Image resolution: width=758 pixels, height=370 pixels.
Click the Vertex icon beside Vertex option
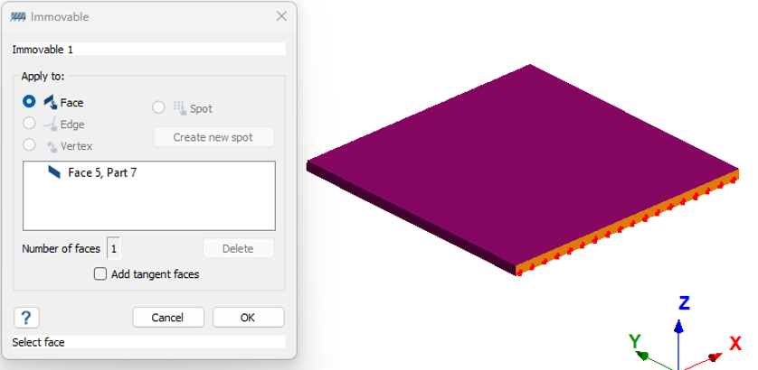click(52, 146)
